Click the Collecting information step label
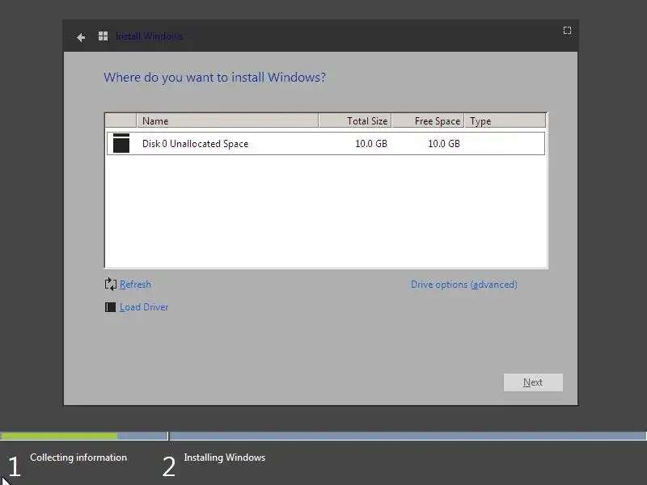This screenshot has width=647, height=485. (78, 458)
